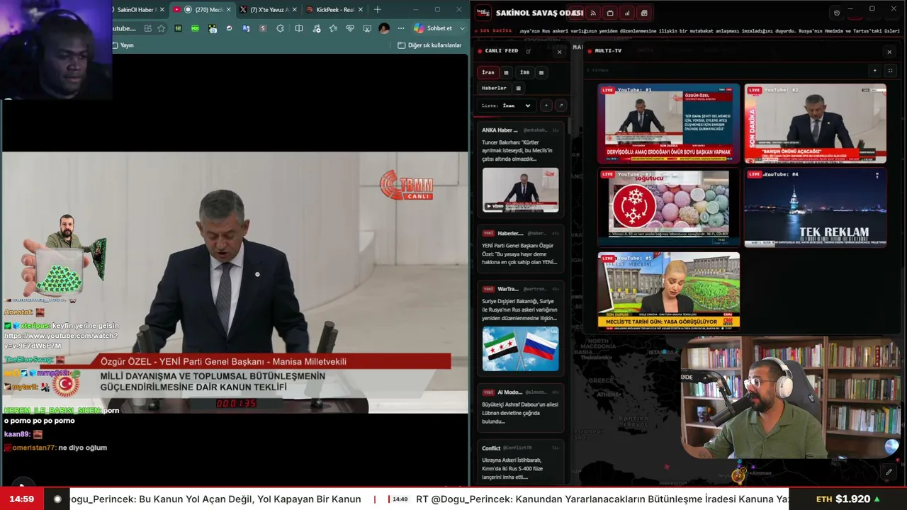Screen dimensions: 907x510
Task: Click the grid icon beside İran tab
Action: click(x=506, y=72)
